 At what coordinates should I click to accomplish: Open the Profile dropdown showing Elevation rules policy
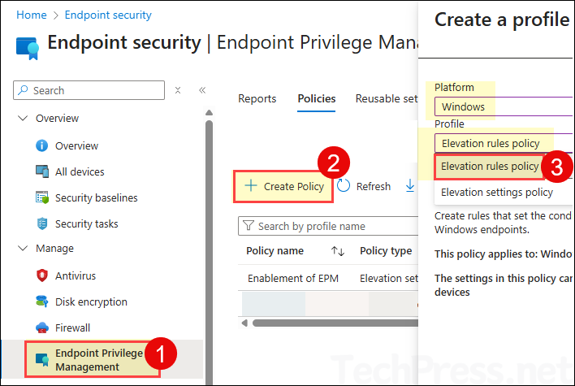[x=504, y=144]
